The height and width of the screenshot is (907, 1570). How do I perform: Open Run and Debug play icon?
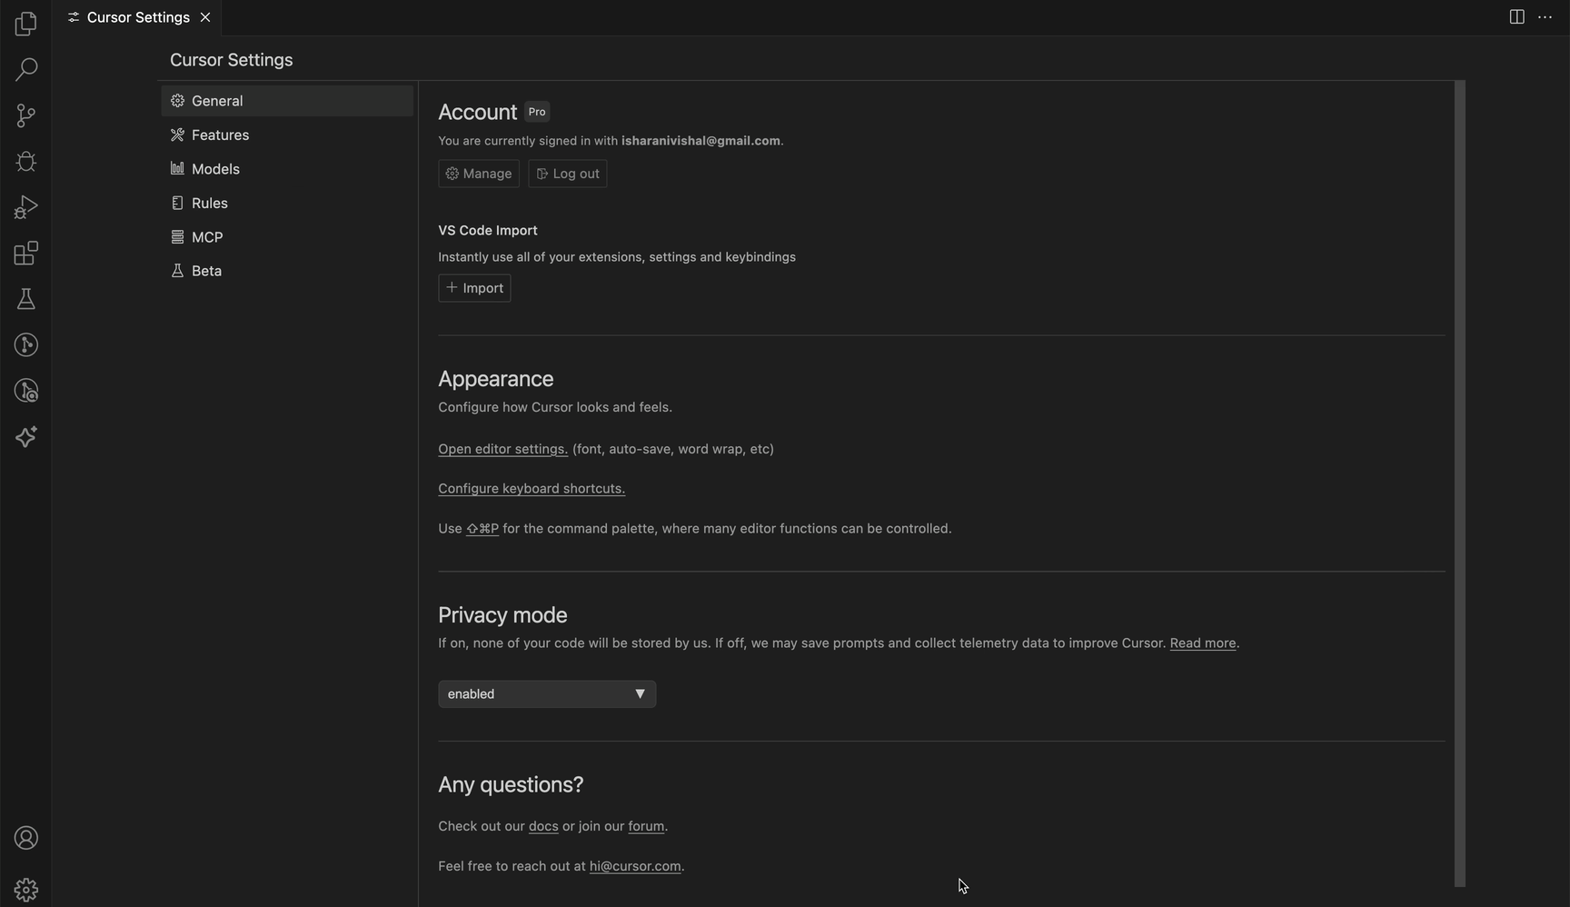(25, 207)
